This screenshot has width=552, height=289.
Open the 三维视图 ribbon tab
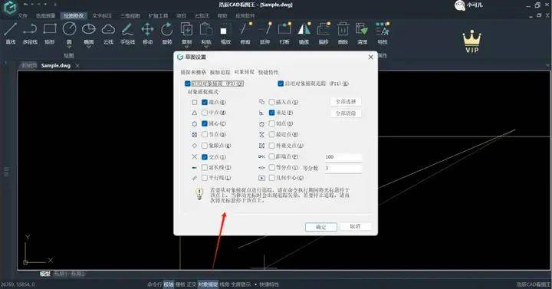click(130, 16)
